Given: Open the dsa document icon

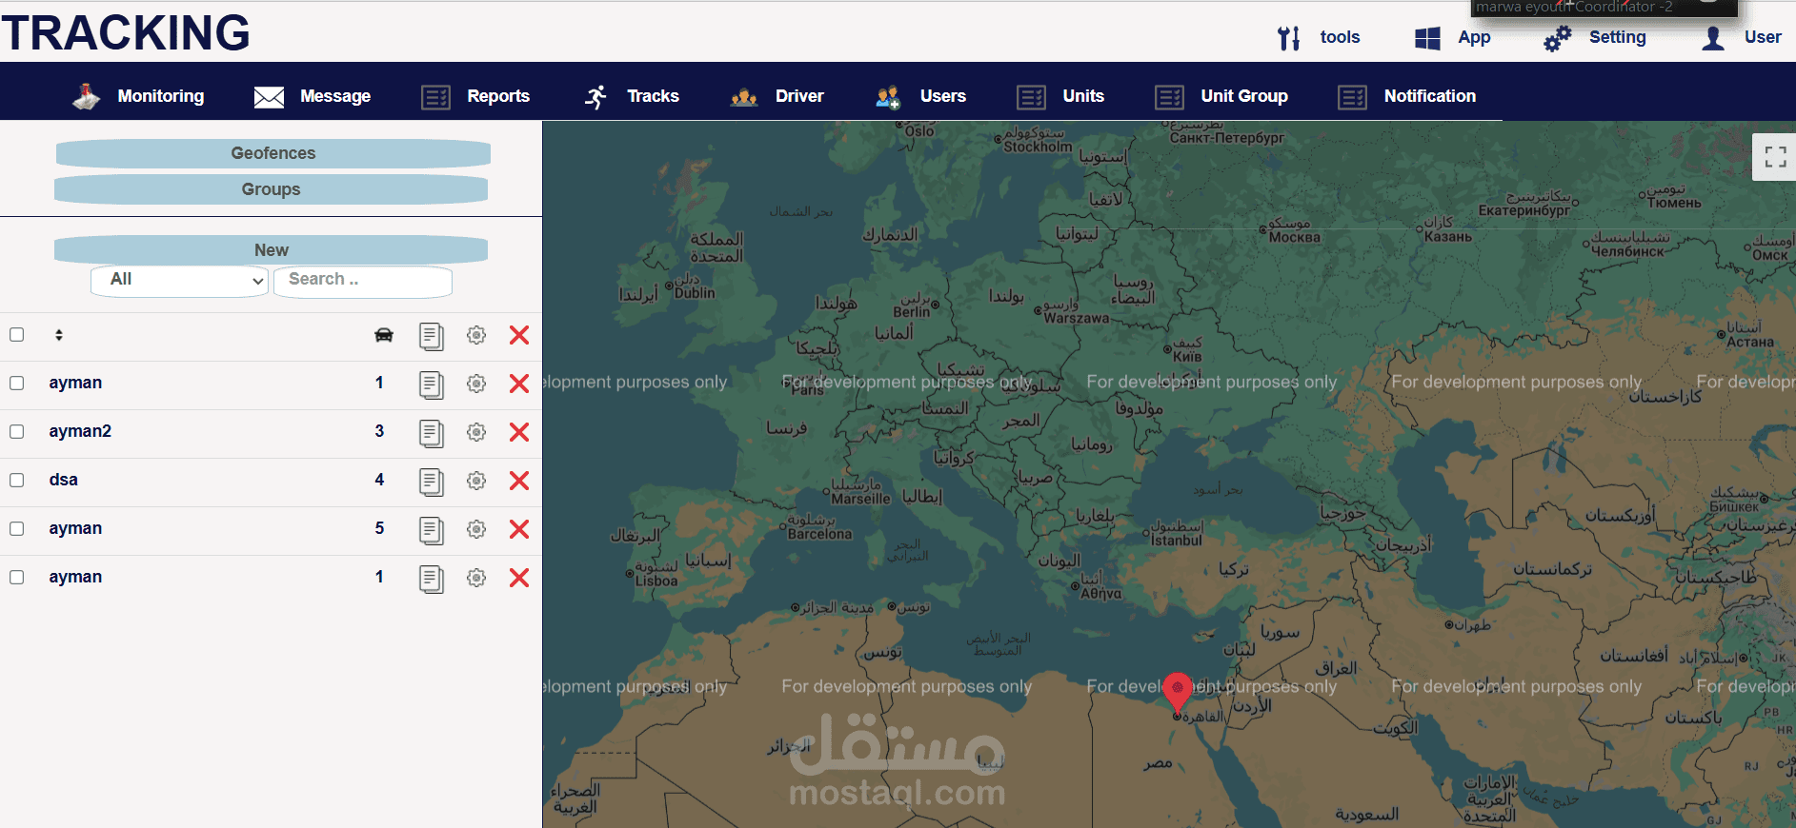Looking at the screenshot, I should point(432,482).
